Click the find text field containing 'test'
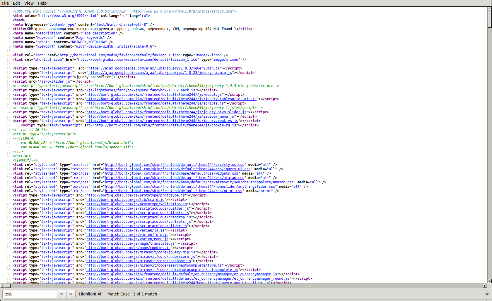 point(30,294)
